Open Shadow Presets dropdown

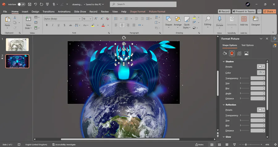click(x=261, y=67)
